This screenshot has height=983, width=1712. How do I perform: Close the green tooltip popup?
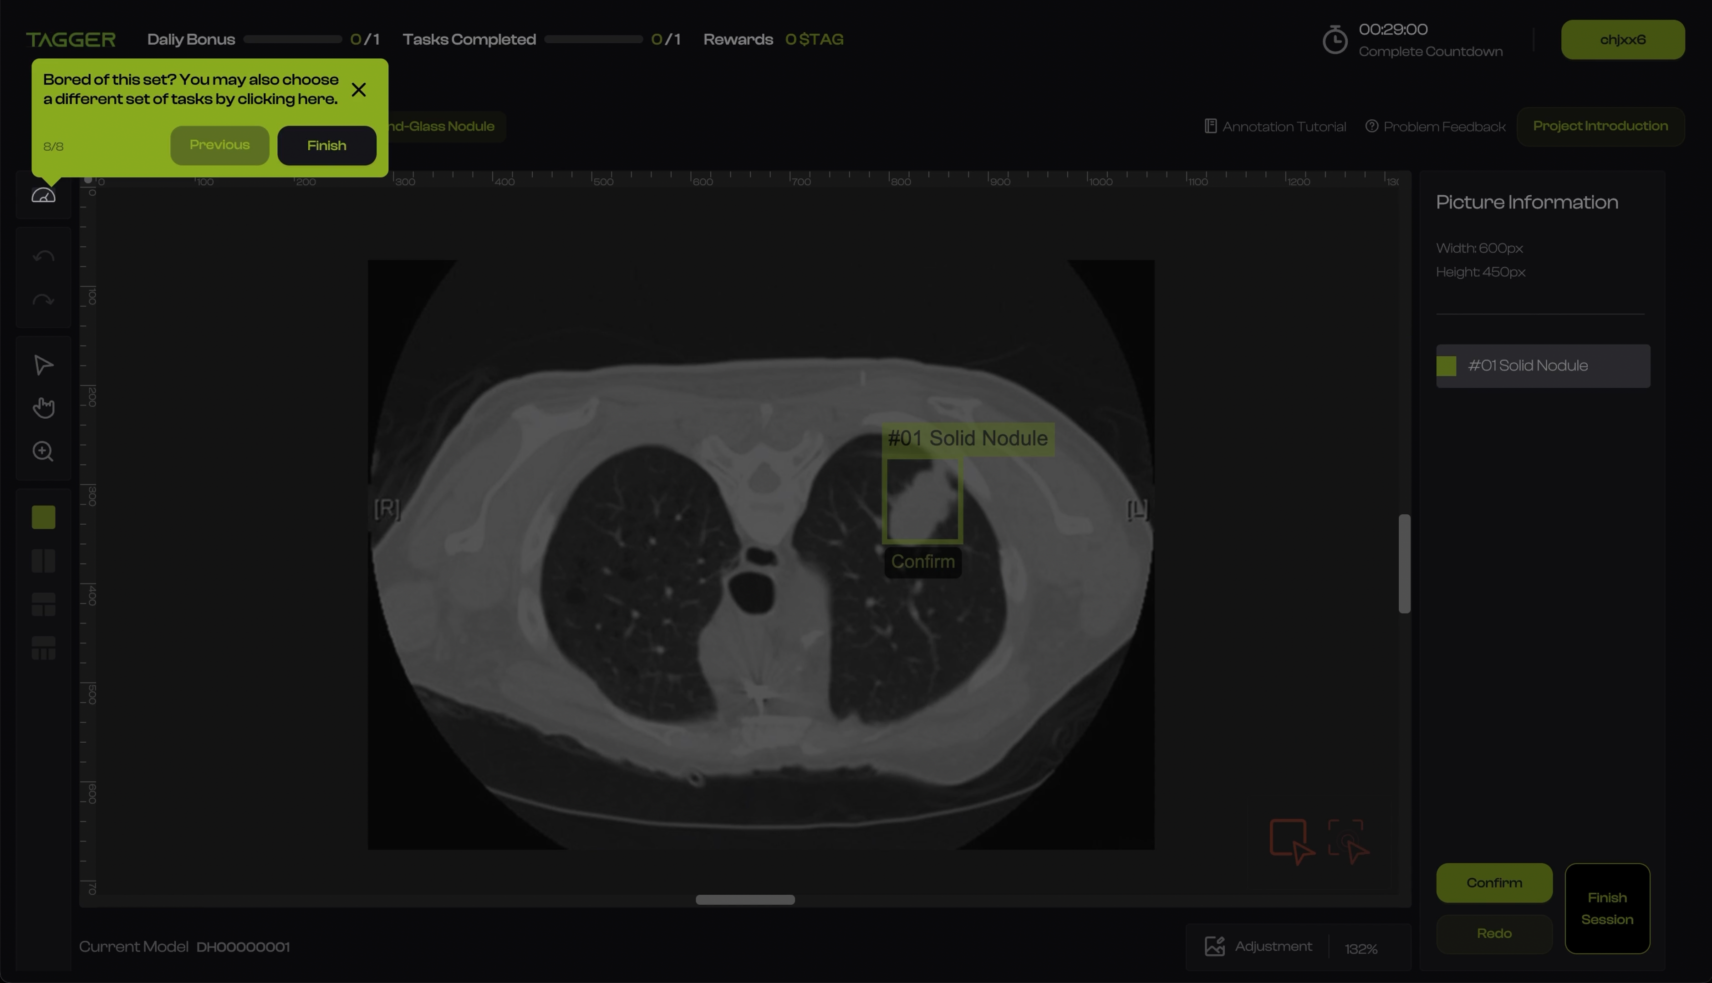click(359, 90)
